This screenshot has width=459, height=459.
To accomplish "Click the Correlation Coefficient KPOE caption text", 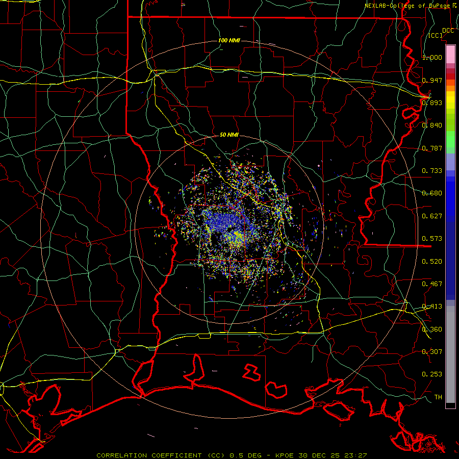I will (232, 455).
